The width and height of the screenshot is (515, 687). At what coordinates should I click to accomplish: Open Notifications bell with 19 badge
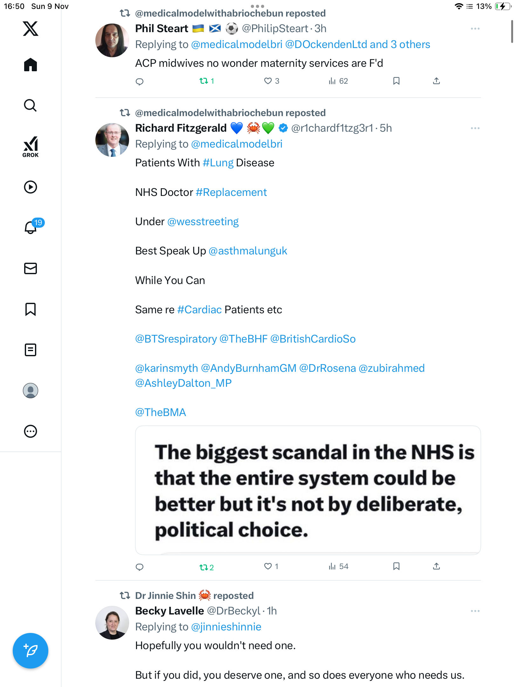pyautogui.click(x=31, y=227)
